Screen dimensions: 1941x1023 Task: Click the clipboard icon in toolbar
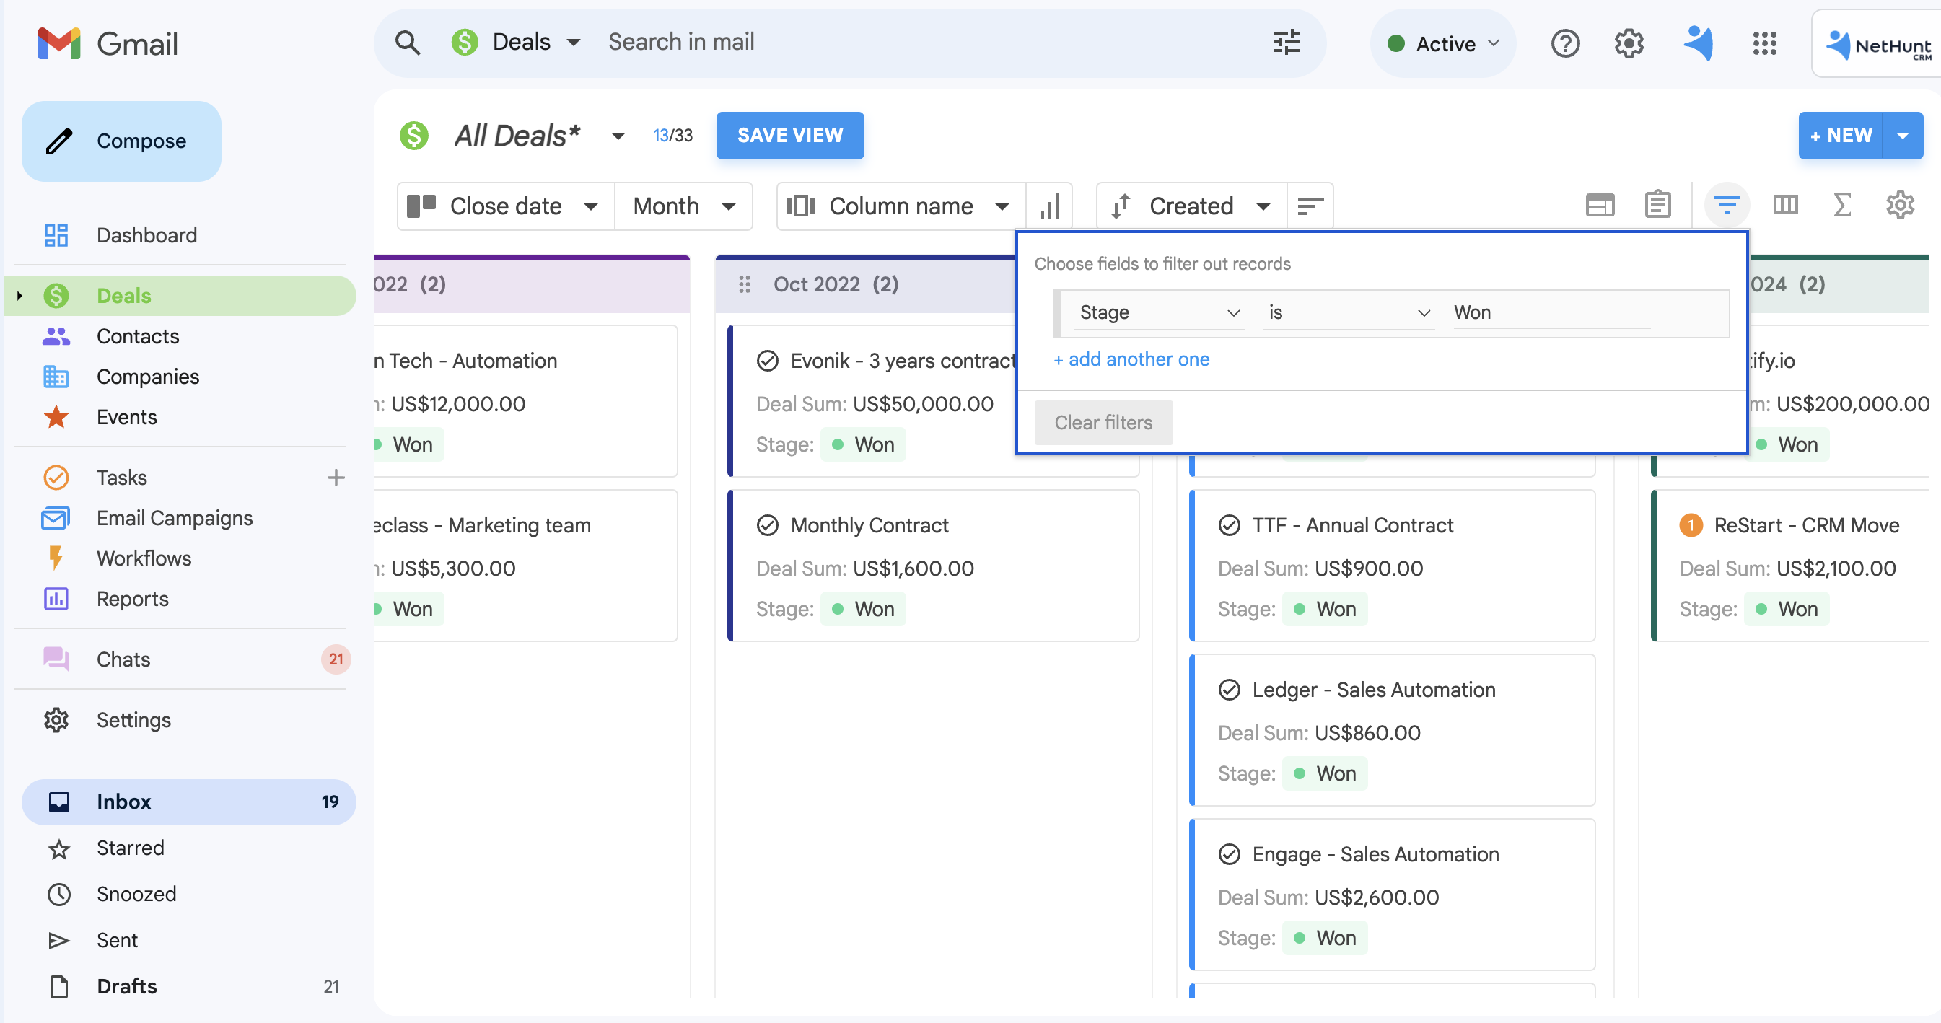(1657, 204)
